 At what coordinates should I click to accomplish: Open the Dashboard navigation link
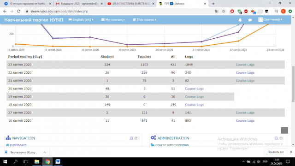pos(18,145)
